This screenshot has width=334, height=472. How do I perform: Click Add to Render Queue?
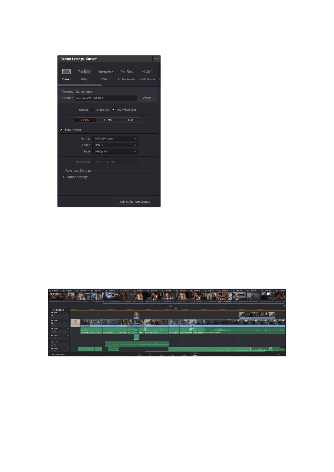(135, 202)
